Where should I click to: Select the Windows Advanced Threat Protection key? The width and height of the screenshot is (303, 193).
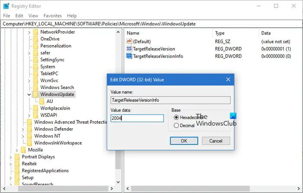point(71,122)
